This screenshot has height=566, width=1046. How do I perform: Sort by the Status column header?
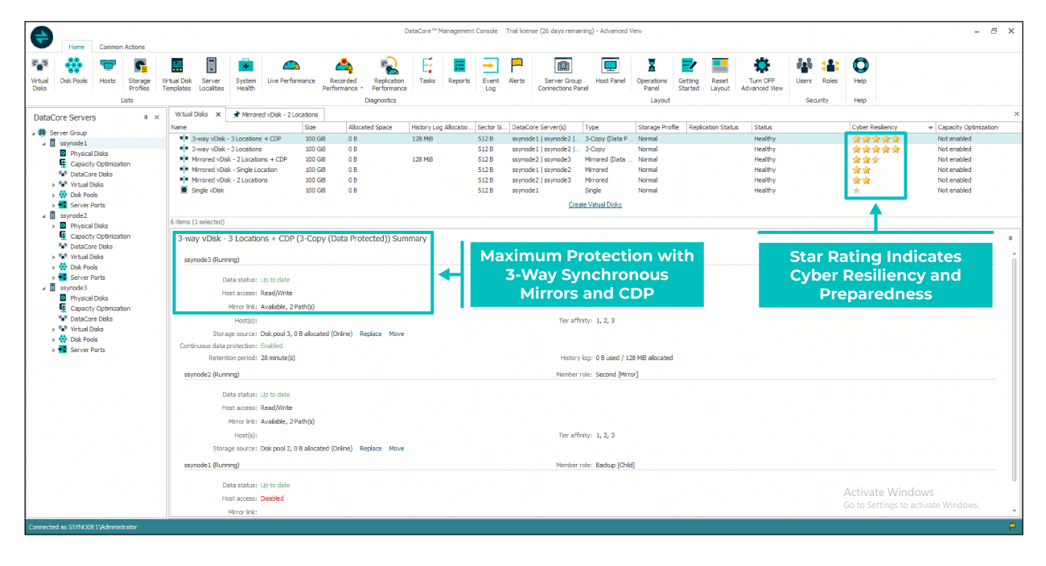801,128
